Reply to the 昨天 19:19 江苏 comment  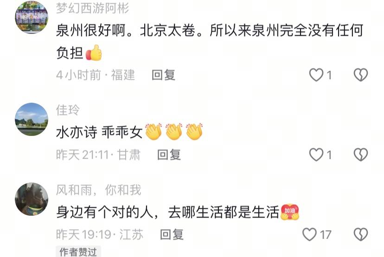[x=172, y=234]
